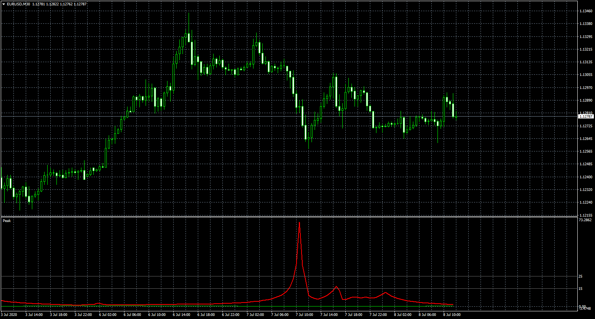Click the 1.13135 price axis label
Screen dimensions: 595x319
tap(585, 62)
